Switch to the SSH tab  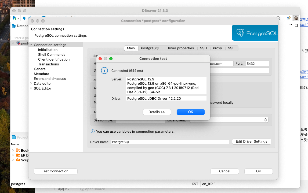point(204,48)
